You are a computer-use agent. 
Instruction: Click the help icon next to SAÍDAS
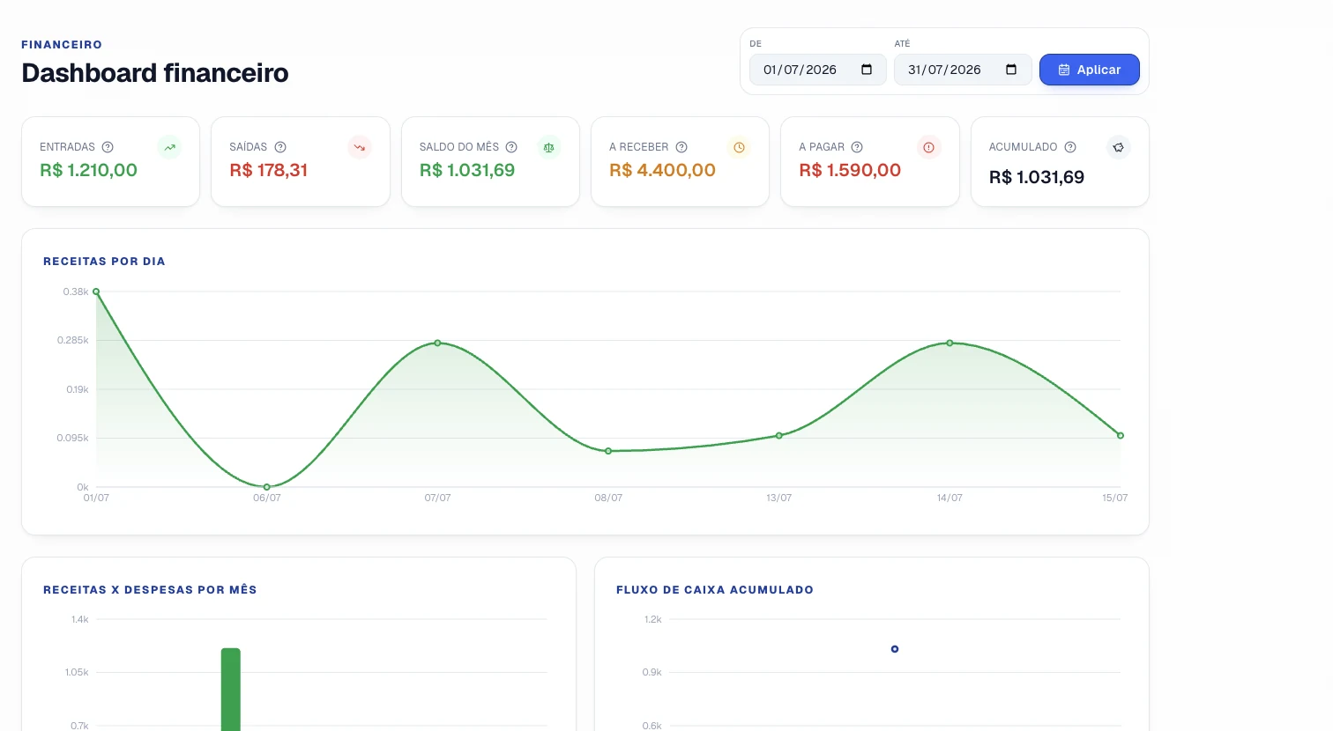click(x=280, y=147)
